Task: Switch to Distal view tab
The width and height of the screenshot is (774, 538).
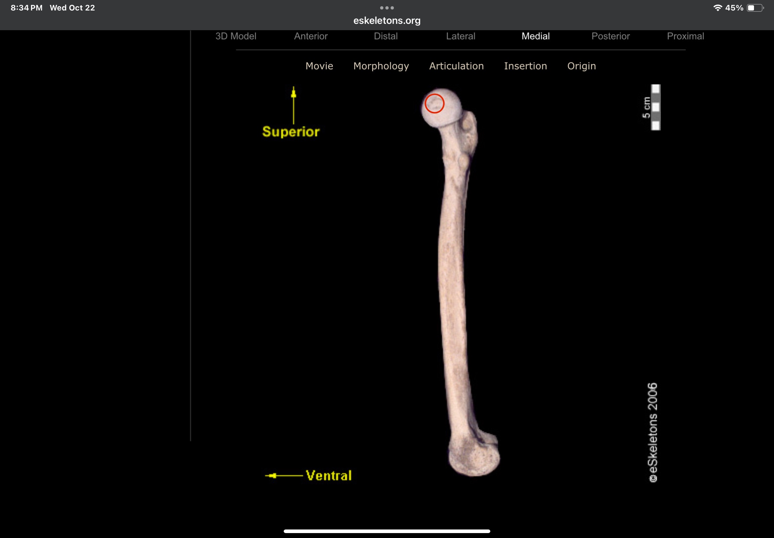Action: [x=386, y=36]
